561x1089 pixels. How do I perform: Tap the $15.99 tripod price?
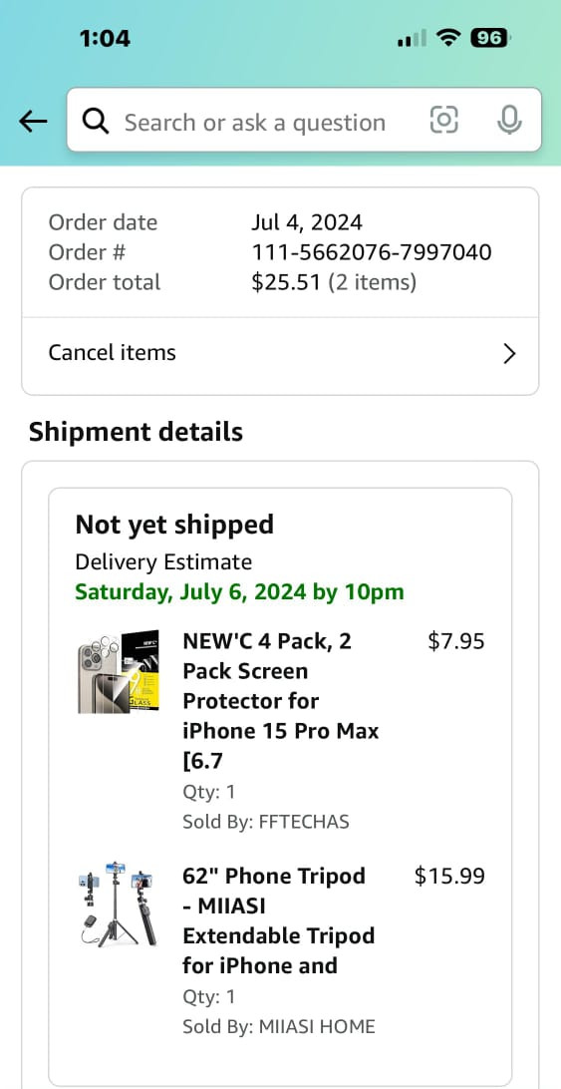[x=450, y=876]
